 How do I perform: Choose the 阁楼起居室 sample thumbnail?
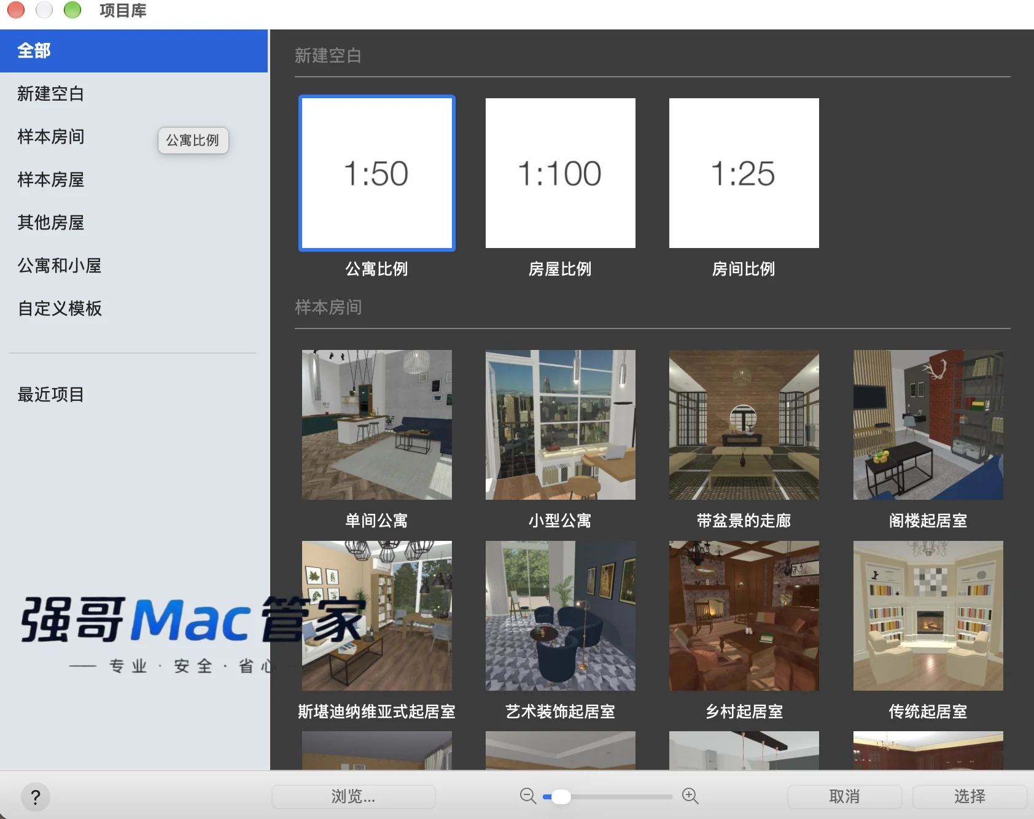point(928,425)
